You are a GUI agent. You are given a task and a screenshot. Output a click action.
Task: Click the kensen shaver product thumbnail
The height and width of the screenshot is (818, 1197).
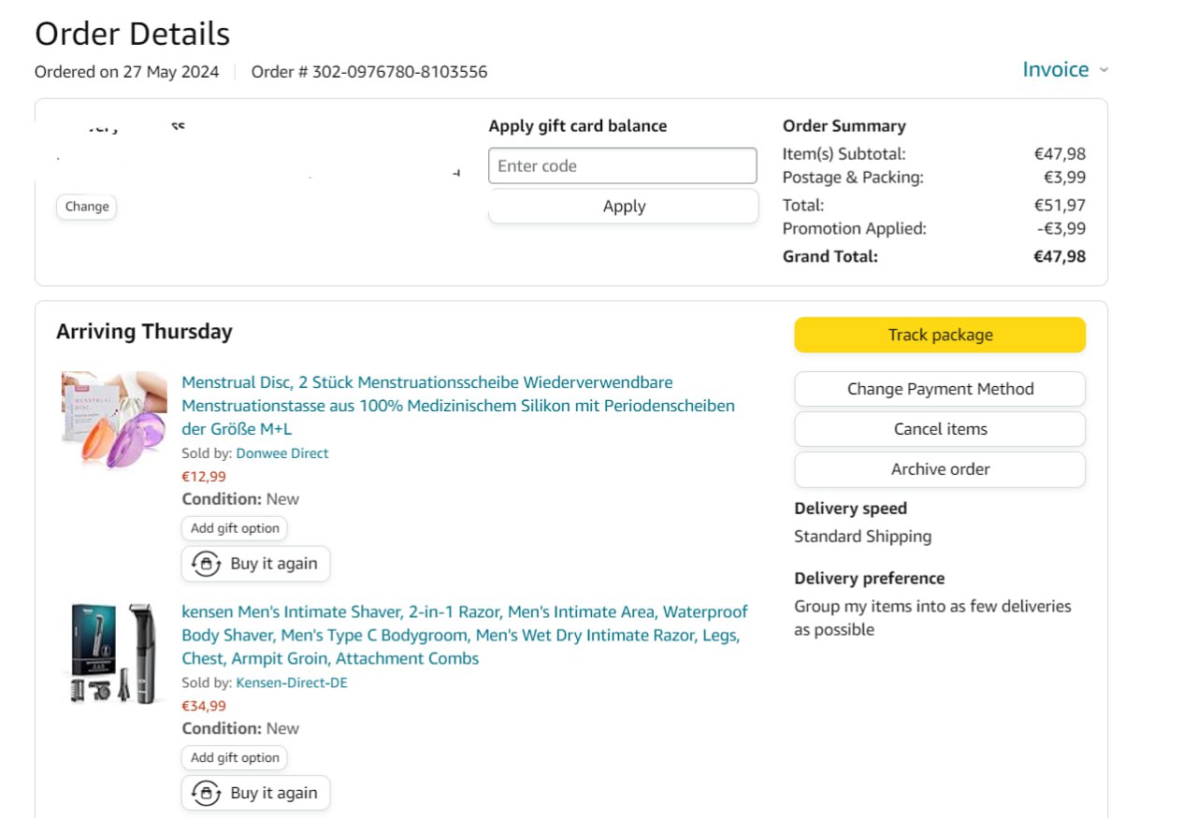tap(114, 653)
